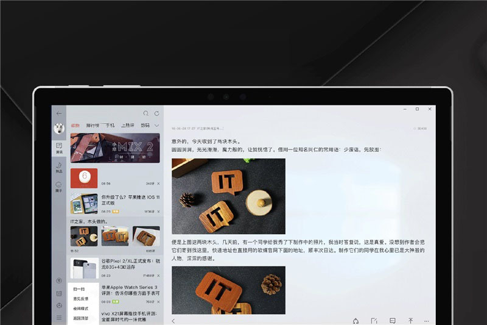Click the edit comment icon
The image size is (487, 325).
(374, 321)
